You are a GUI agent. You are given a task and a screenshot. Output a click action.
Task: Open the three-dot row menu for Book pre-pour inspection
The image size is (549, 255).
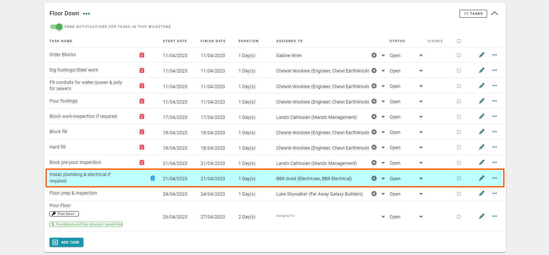coord(494,163)
